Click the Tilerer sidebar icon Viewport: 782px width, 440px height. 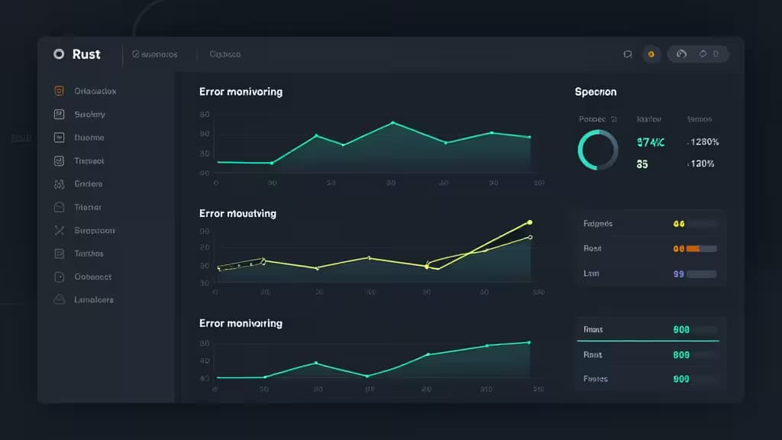(x=59, y=207)
